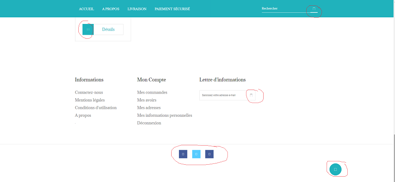The height and width of the screenshot is (182, 395).
Task: Click the Déconnexion link
Action: tap(149, 123)
